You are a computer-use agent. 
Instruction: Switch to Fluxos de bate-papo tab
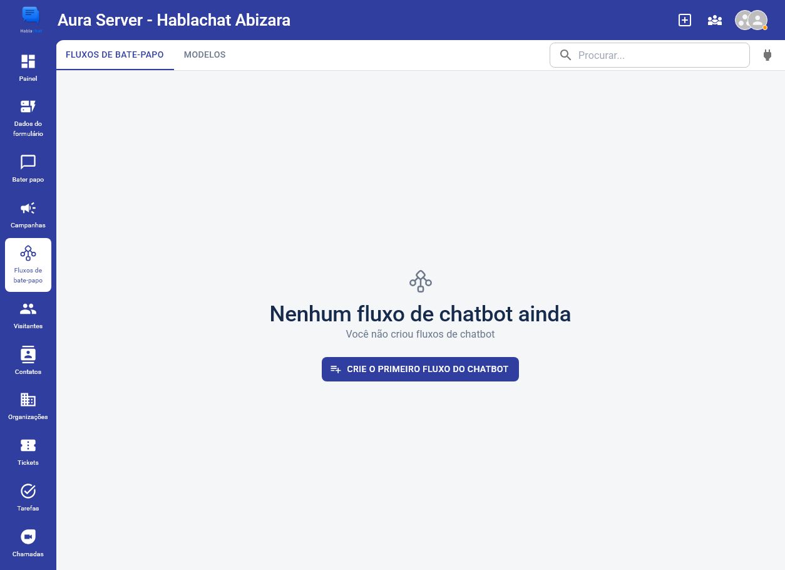click(115, 55)
